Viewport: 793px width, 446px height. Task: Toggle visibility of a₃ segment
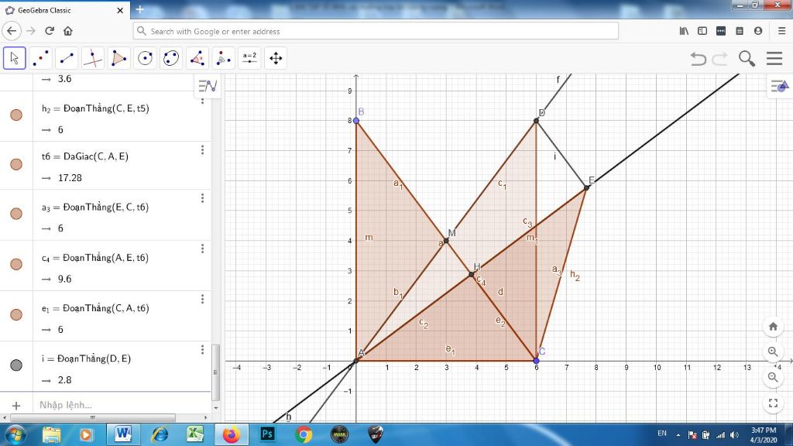pyautogui.click(x=16, y=214)
